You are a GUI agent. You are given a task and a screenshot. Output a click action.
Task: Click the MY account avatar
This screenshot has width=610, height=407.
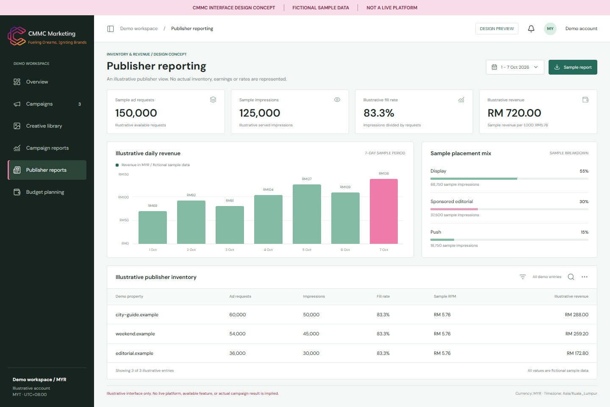pos(550,29)
